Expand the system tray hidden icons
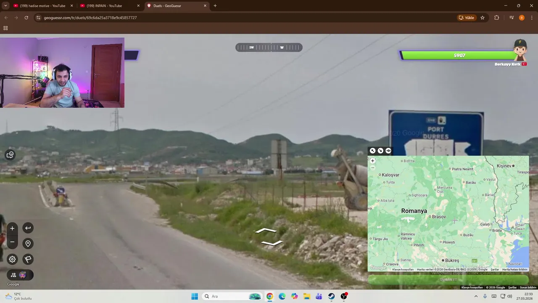 point(476,296)
